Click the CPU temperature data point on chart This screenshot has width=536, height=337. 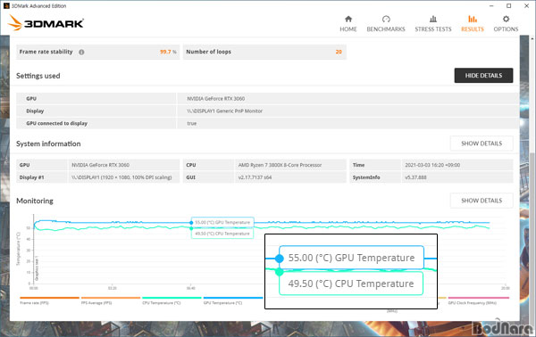[x=191, y=228]
